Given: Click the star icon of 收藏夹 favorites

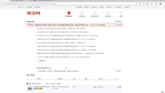Looking at the screenshot, I should [99, 7].
